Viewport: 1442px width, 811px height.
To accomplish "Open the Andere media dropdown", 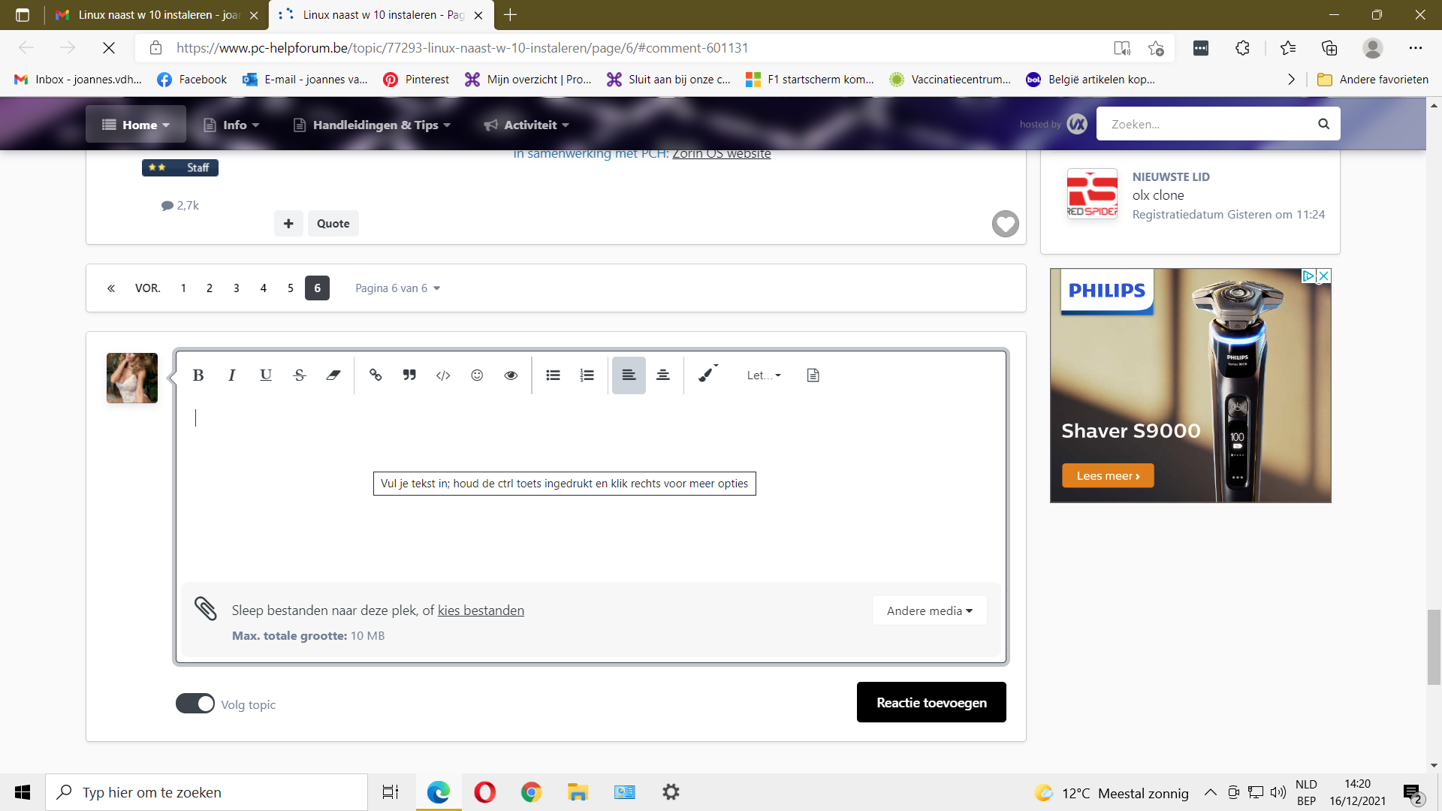I will (x=930, y=611).
